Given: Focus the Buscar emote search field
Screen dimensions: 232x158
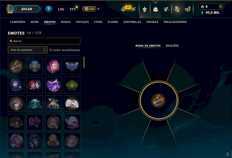Looking at the screenshot, I should [44, 41].
